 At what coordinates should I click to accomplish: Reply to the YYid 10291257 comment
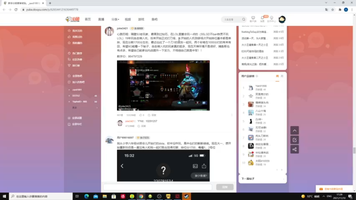[x=142, y=126]
